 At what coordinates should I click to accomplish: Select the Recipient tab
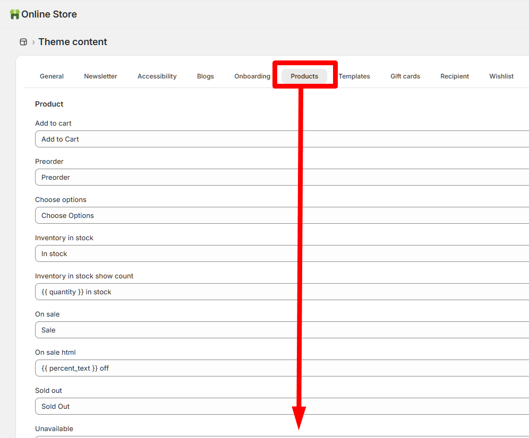pyautogui.click(x=455, y=76)
